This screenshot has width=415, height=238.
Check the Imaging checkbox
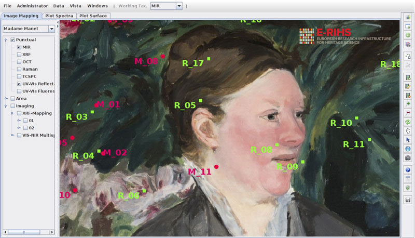tap(12, 105)
